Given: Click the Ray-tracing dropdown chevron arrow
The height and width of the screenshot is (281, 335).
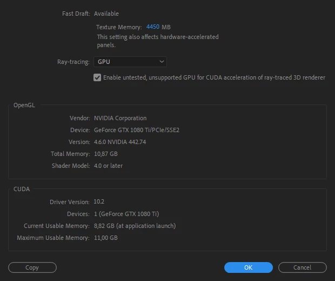Looking at the screenshot, I should click(162, 62).
